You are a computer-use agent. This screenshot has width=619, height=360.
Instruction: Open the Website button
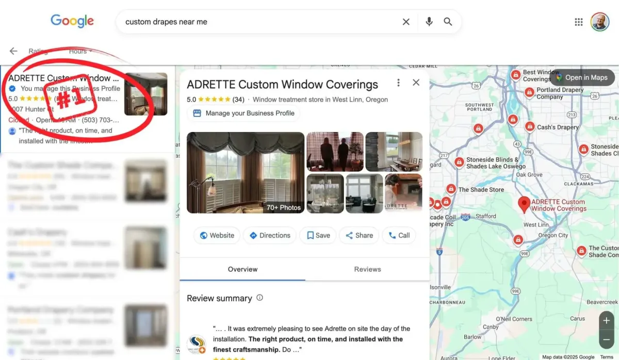217,235
